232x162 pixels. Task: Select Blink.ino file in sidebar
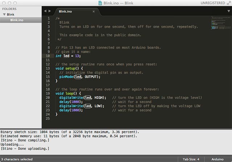coord(21,20)
